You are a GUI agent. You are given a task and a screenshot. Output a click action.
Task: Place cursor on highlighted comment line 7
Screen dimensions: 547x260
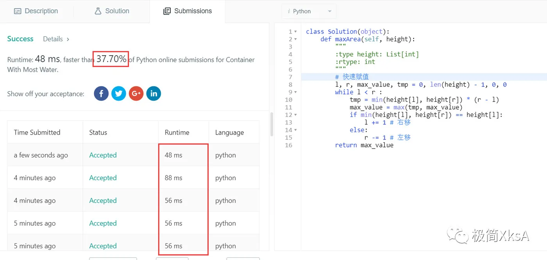[424, 77]
